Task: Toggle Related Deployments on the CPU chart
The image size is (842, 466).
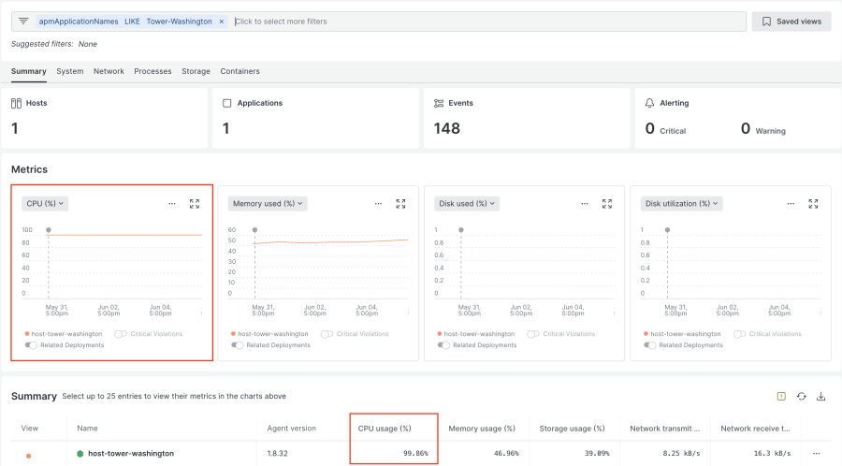Action: coord(32,345)
